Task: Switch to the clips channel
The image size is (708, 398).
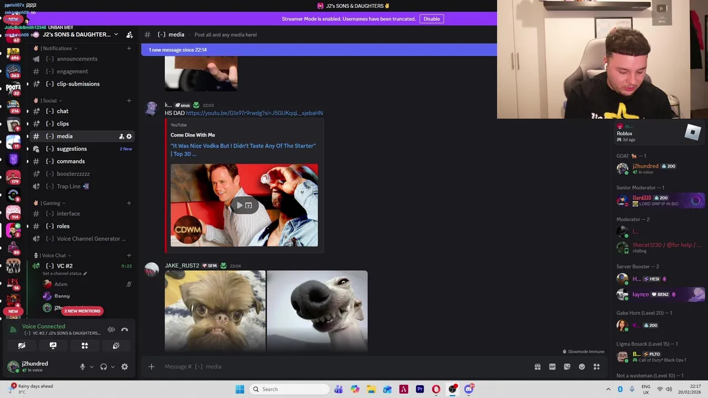Action: coord(82,124)
